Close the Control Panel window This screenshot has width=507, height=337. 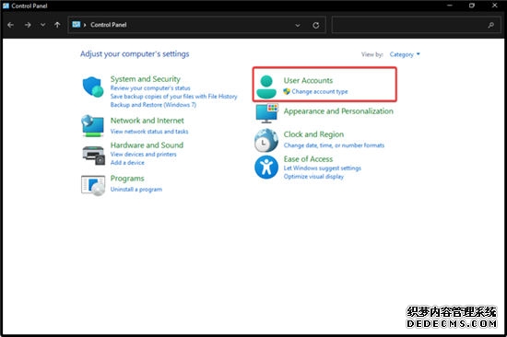coord(495,6)
